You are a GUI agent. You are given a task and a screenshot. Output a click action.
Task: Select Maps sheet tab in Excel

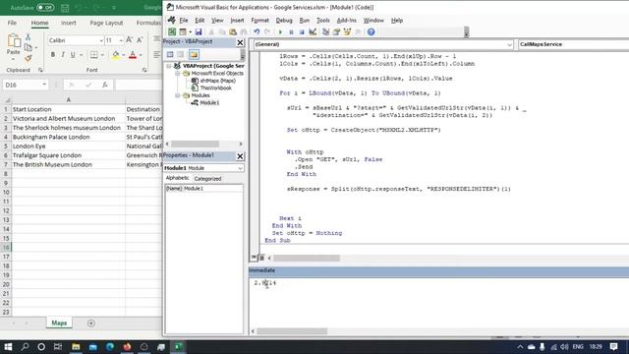59,324
